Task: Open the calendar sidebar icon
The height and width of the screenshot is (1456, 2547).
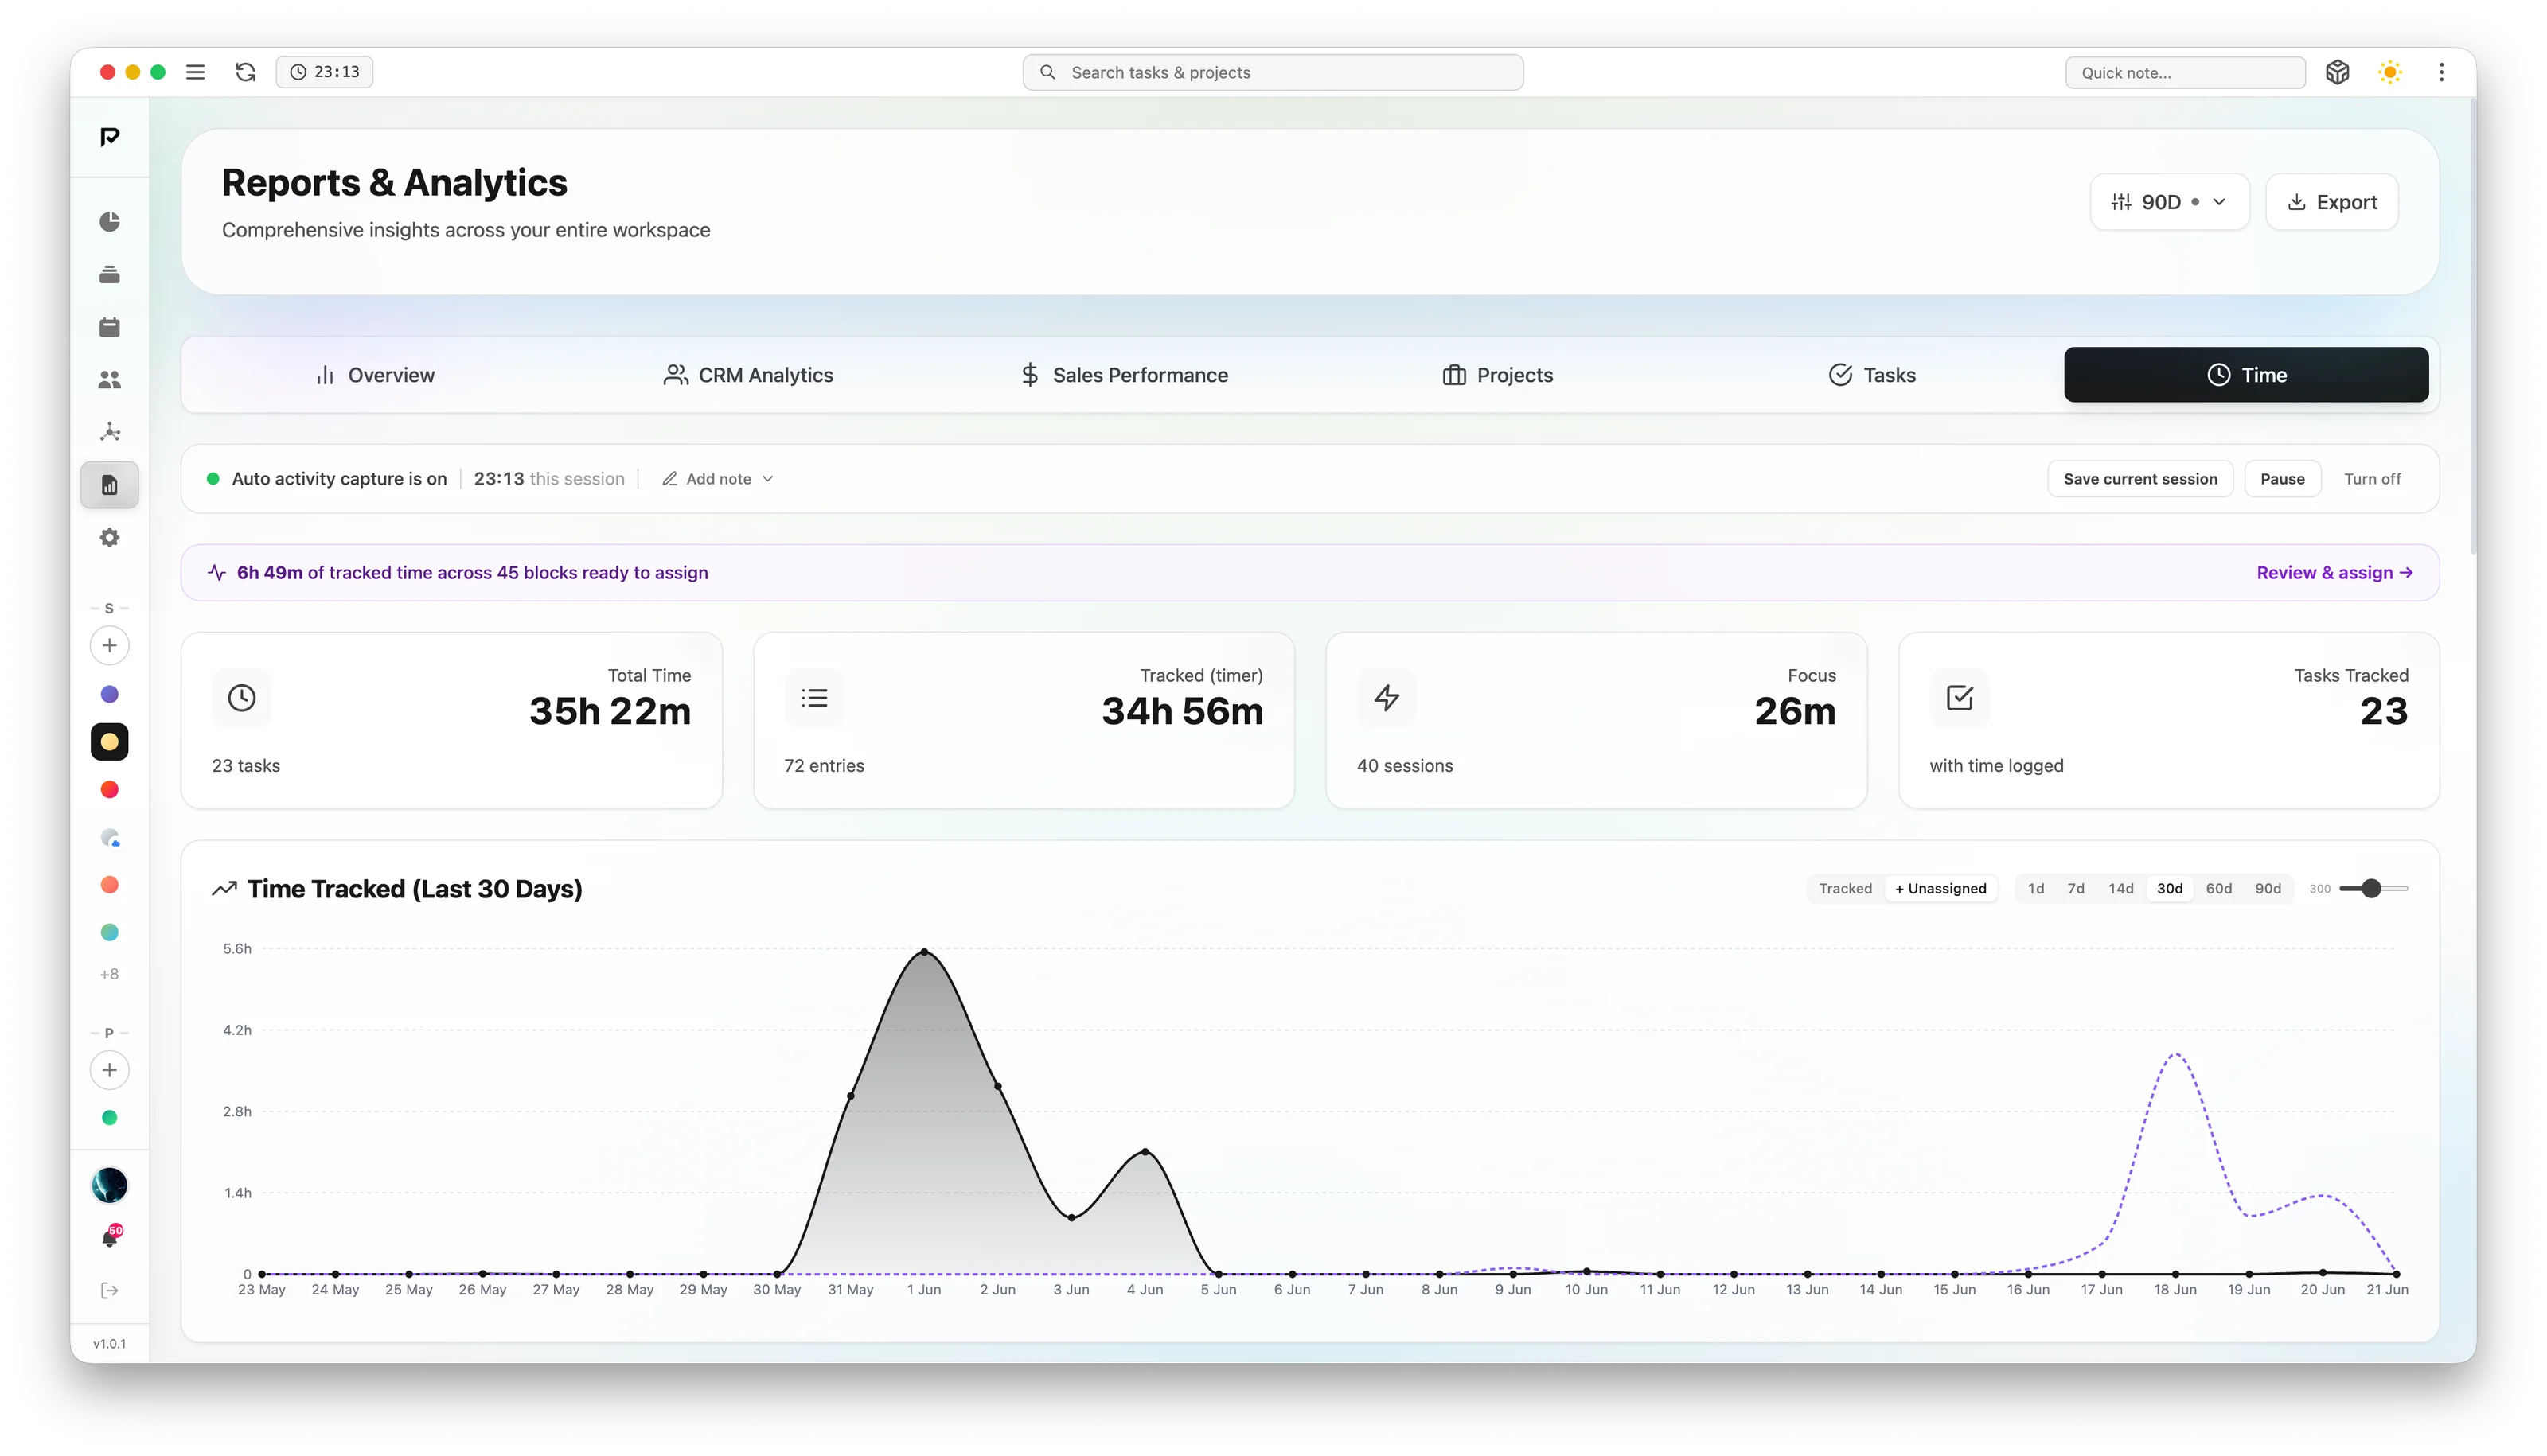Action: coord(110,327)
